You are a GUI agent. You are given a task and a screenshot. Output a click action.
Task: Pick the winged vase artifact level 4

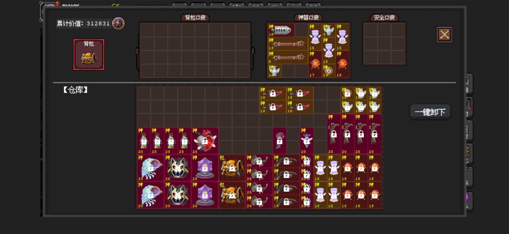(328, 30)
